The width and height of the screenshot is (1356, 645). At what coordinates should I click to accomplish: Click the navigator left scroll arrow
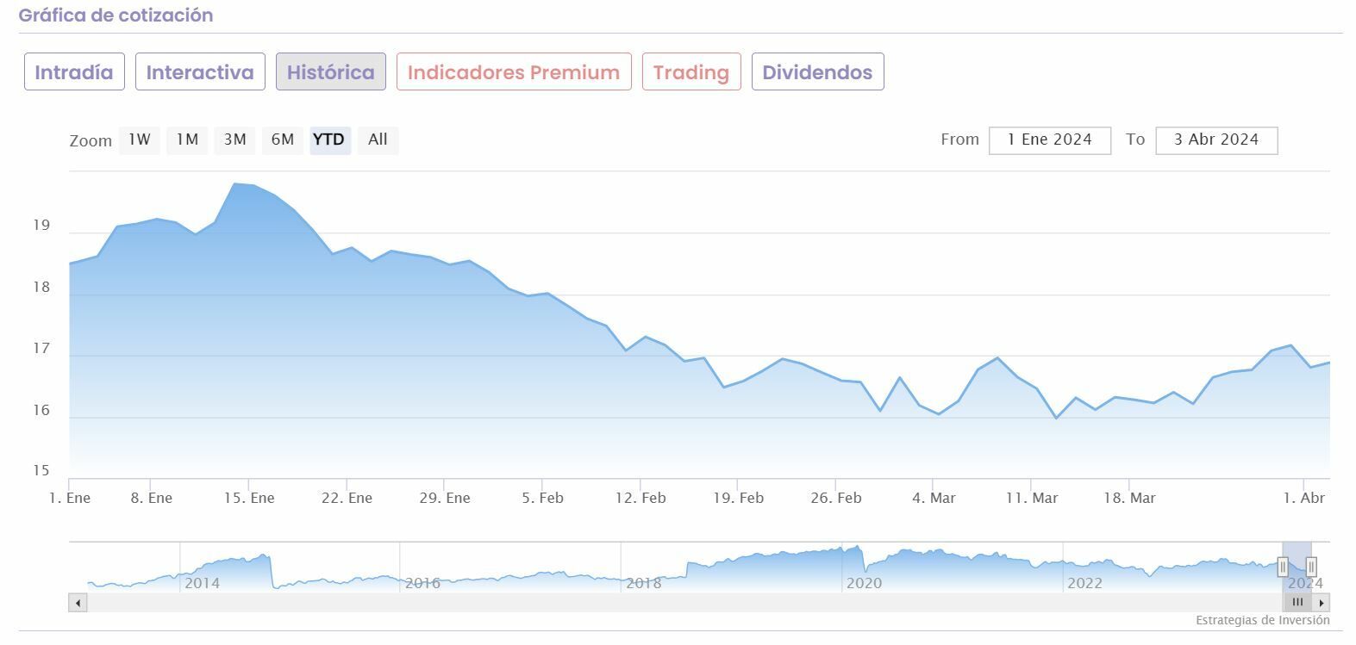click(78, 603)
